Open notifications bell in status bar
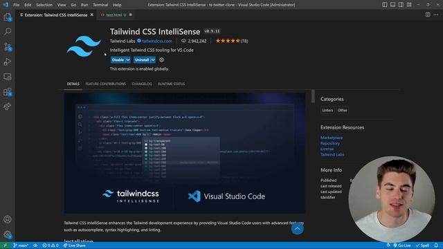 pos(436,246)
